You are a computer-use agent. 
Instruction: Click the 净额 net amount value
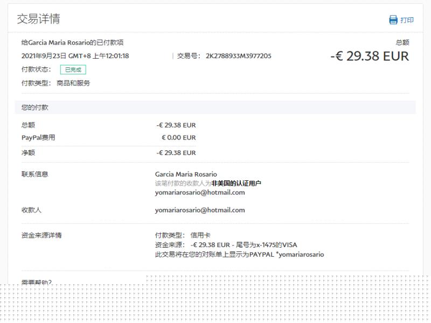pyautogui.click(x=176, y=152)
